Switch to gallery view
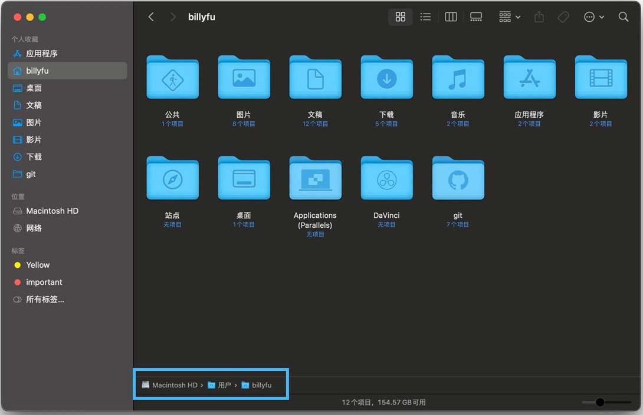643x415 pixels. click(476, 17)
